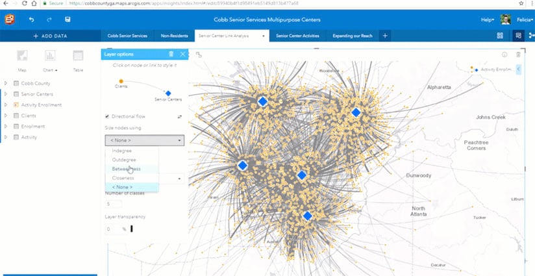Image resolution: width=535 pixels, height=276 pixels.
Task: Expand the Cobb County dataset
Action: pyautogui.click(x=5, y=83)
